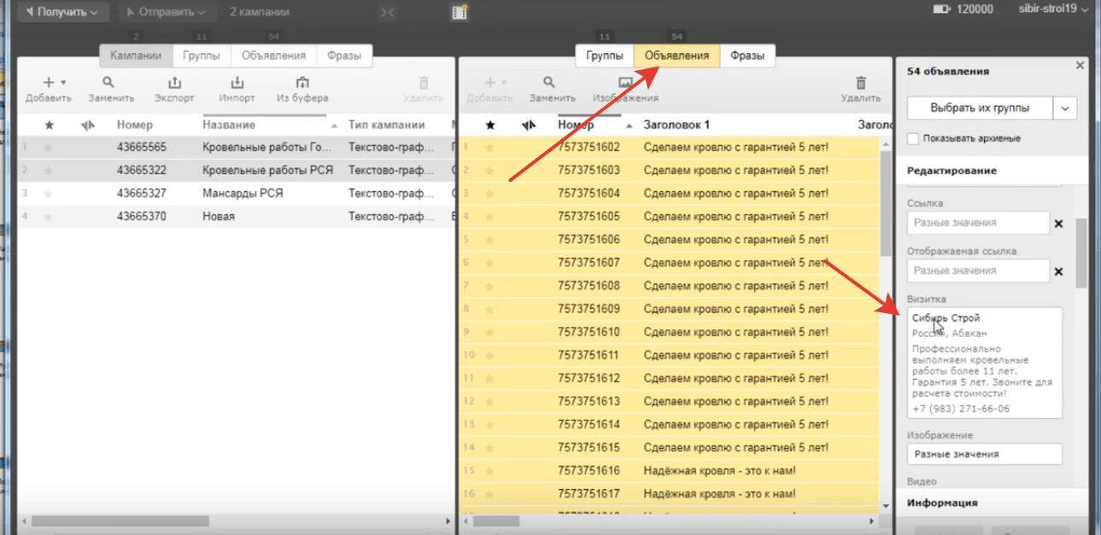1101x535 pixels.
Task: Open 'Группы' tab in campaigns panel
Action: 202,55
